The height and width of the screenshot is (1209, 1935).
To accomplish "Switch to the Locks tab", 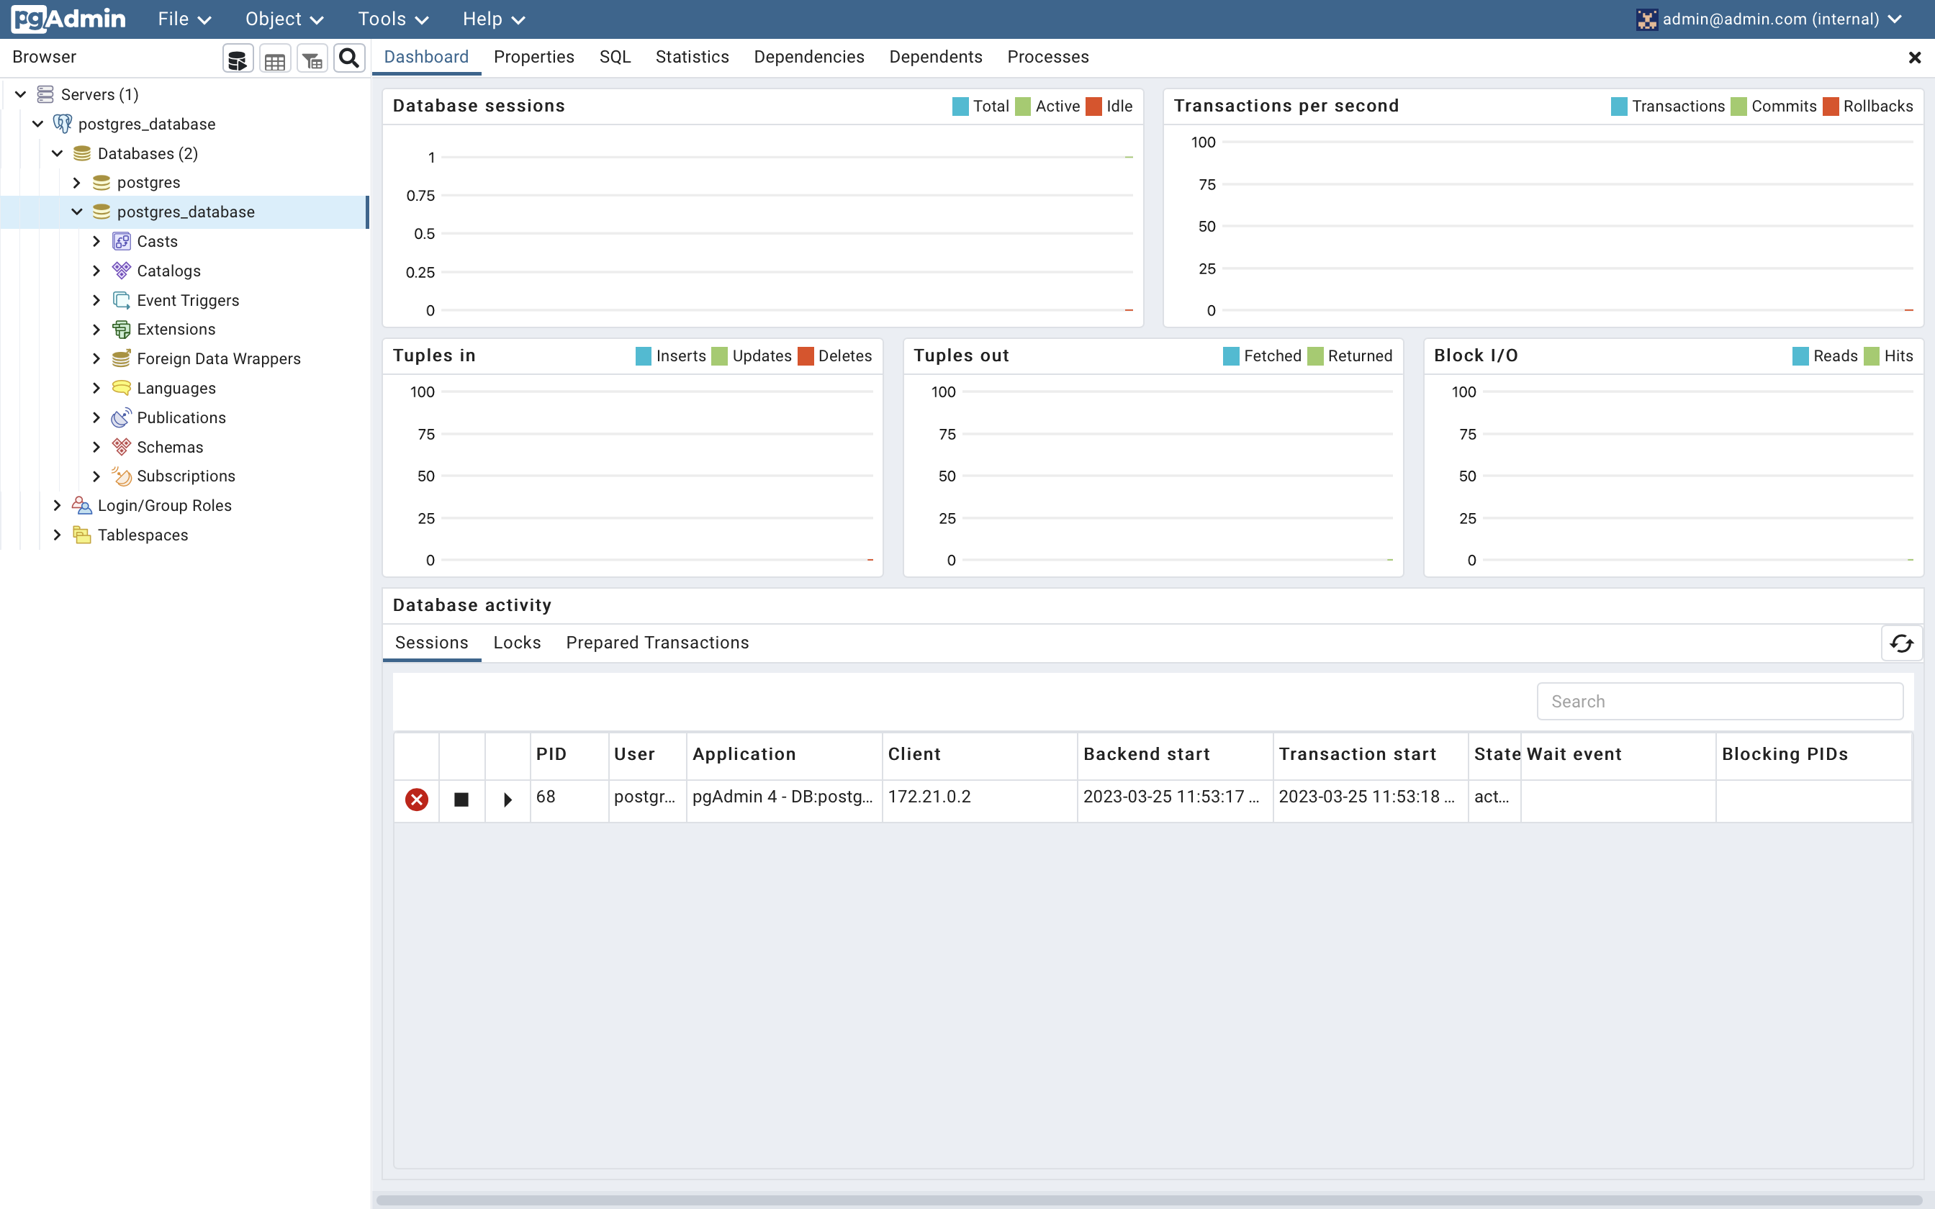I will click(517, 643).
